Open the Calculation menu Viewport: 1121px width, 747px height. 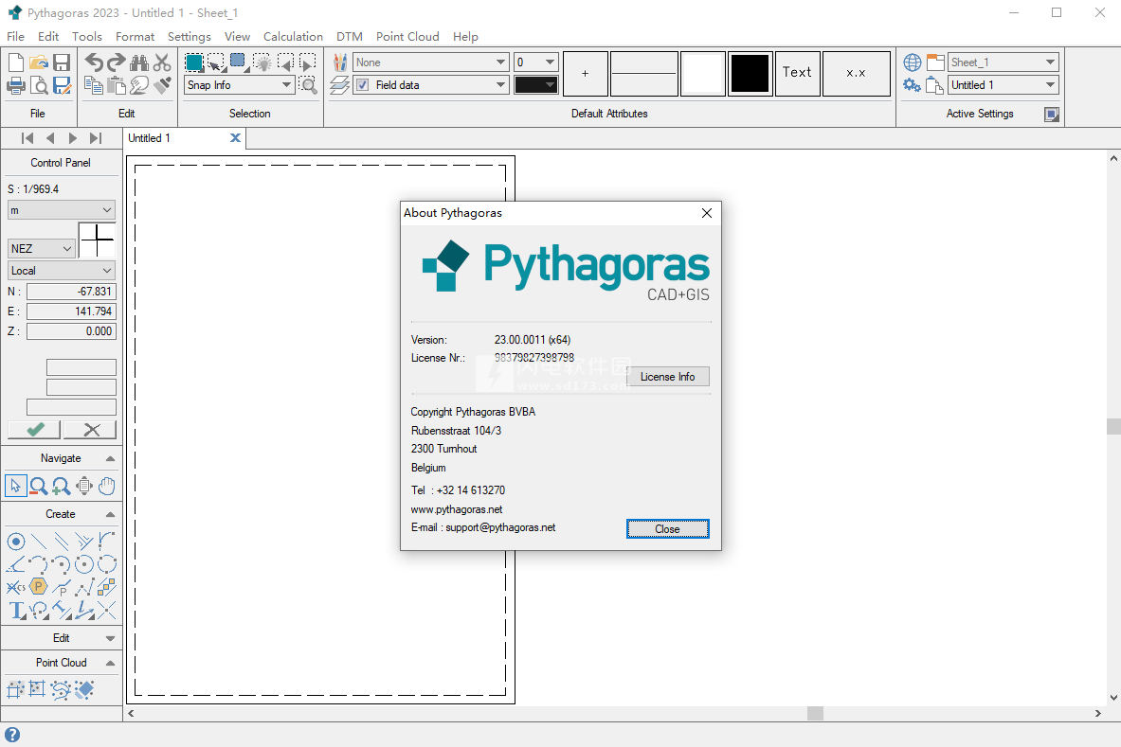pyautogui.click(x=293, y=36)
